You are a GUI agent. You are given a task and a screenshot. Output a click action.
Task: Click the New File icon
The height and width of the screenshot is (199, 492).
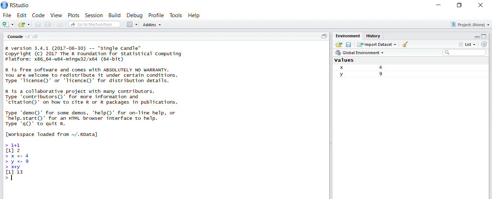tap(5, 24)
